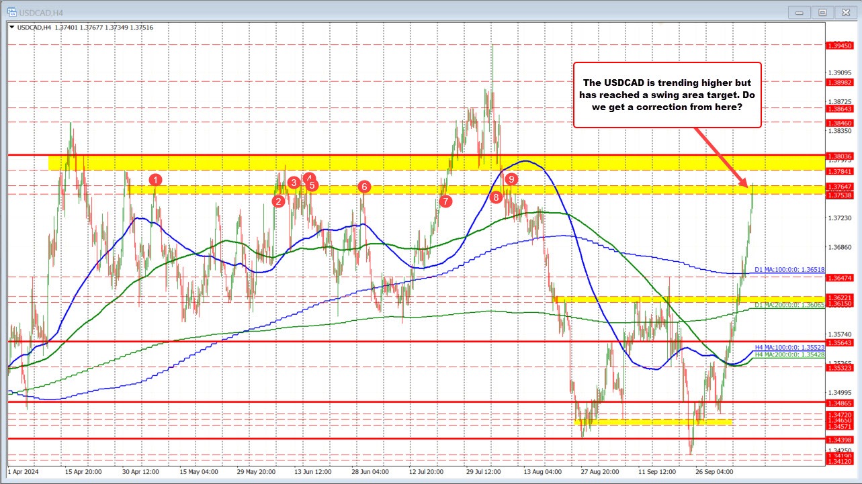This screenshot has height=484, width=862.
Task: Click the 1 Apr 2024 axis date label
Action: point(21,472)
